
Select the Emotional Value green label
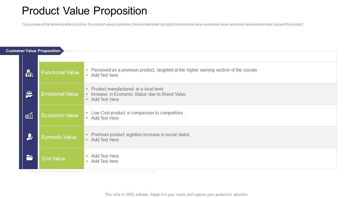[60, 94]
